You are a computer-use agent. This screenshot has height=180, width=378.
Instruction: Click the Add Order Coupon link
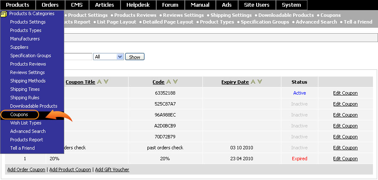[x=26, y=169]
